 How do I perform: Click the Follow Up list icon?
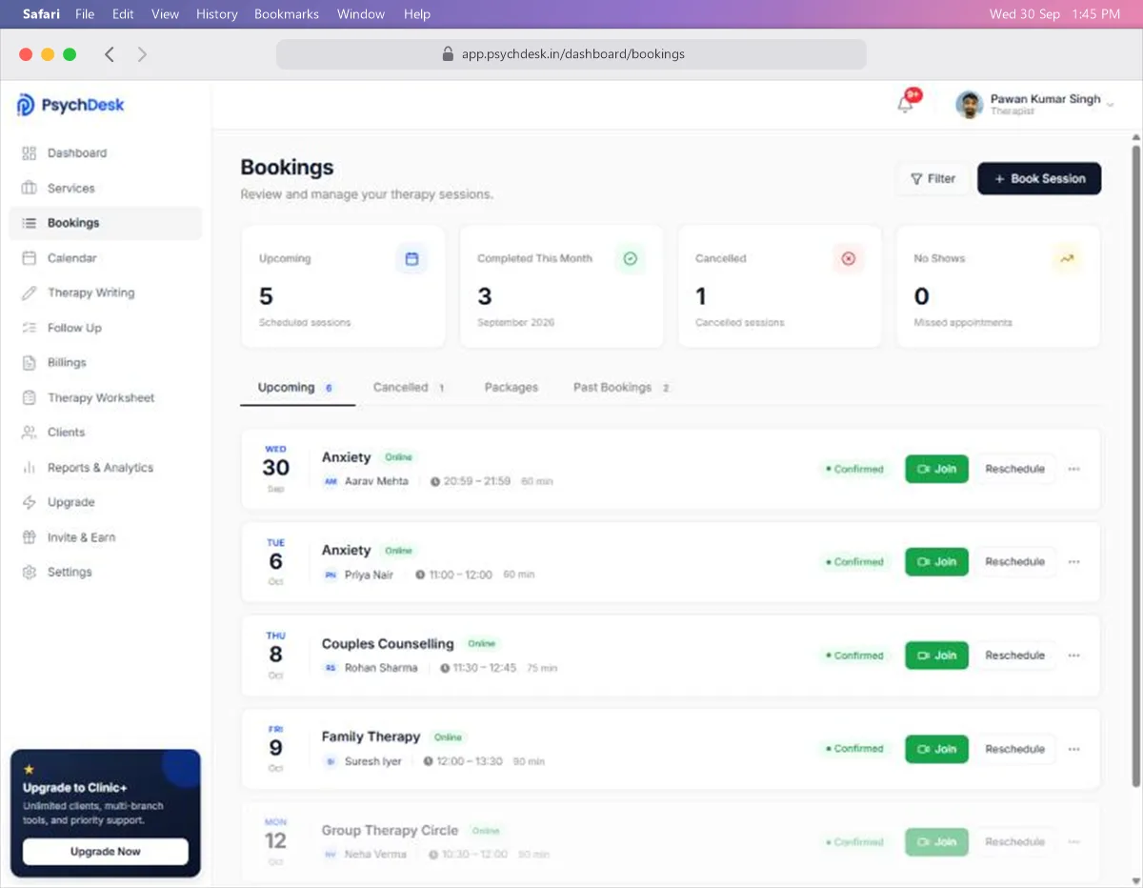[29, 328]
